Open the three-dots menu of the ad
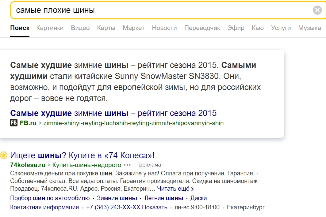 127,165
